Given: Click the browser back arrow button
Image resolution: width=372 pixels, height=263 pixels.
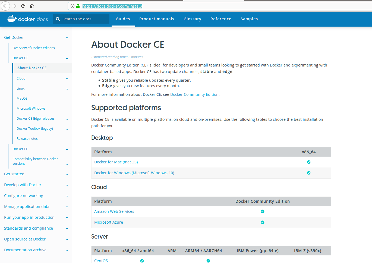Looking at the screenshot, I should (x=5, y=6).
